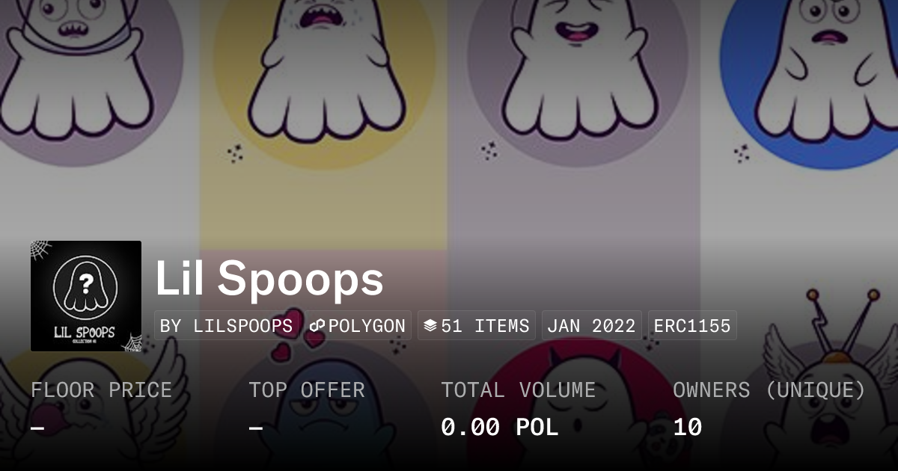Click the JAN 2022 date badge

pos(591,326)
